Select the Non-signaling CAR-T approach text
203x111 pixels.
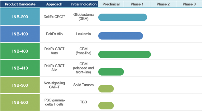pyautogui.click(x=54, y=85)
